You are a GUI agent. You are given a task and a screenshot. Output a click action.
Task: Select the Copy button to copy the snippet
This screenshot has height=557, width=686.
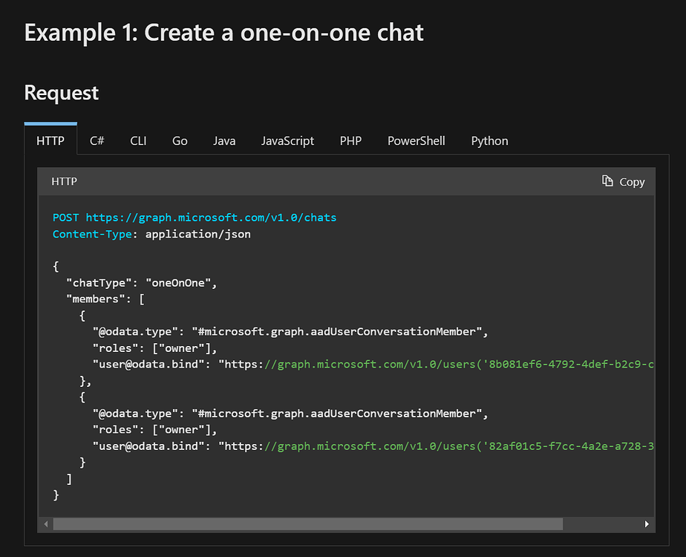tap(624, 181)
